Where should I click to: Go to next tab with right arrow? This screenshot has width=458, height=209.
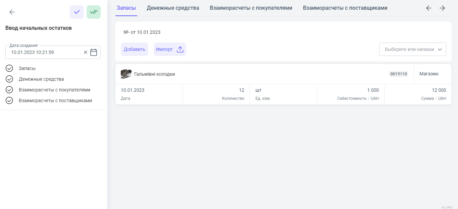coord(442,8)
